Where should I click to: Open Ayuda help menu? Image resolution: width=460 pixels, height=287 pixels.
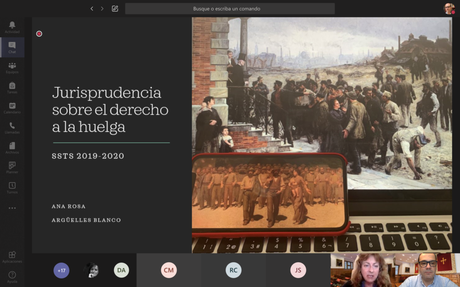[12, 277]
